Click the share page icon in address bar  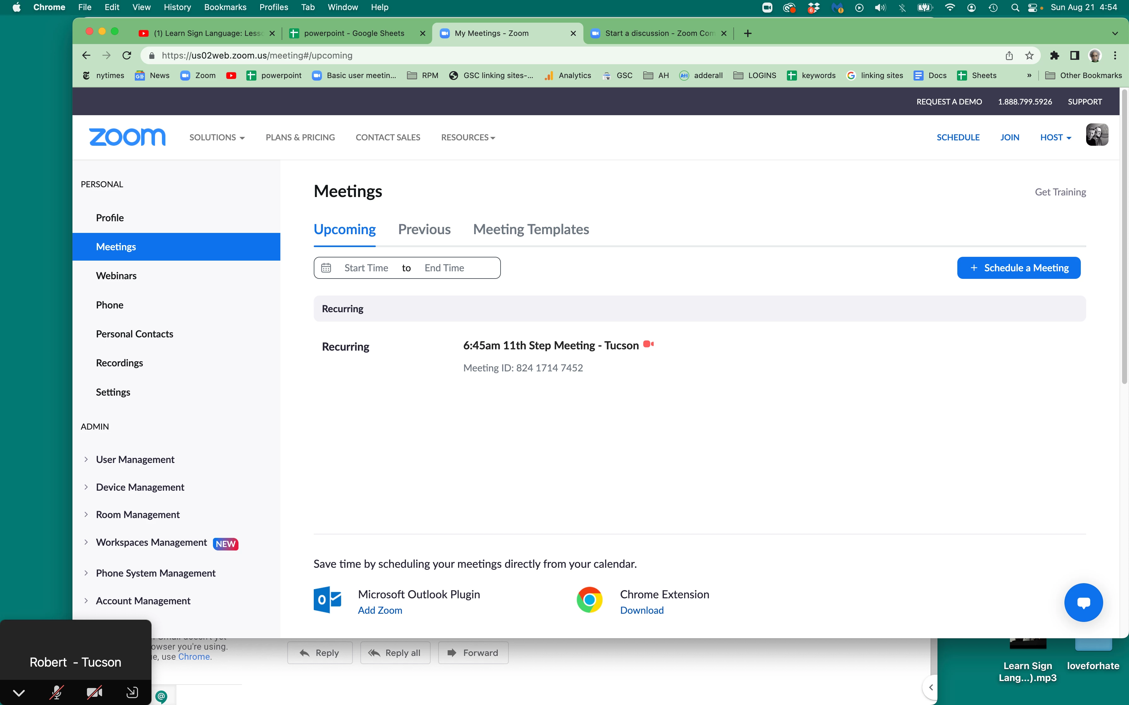click(1009, 55)
